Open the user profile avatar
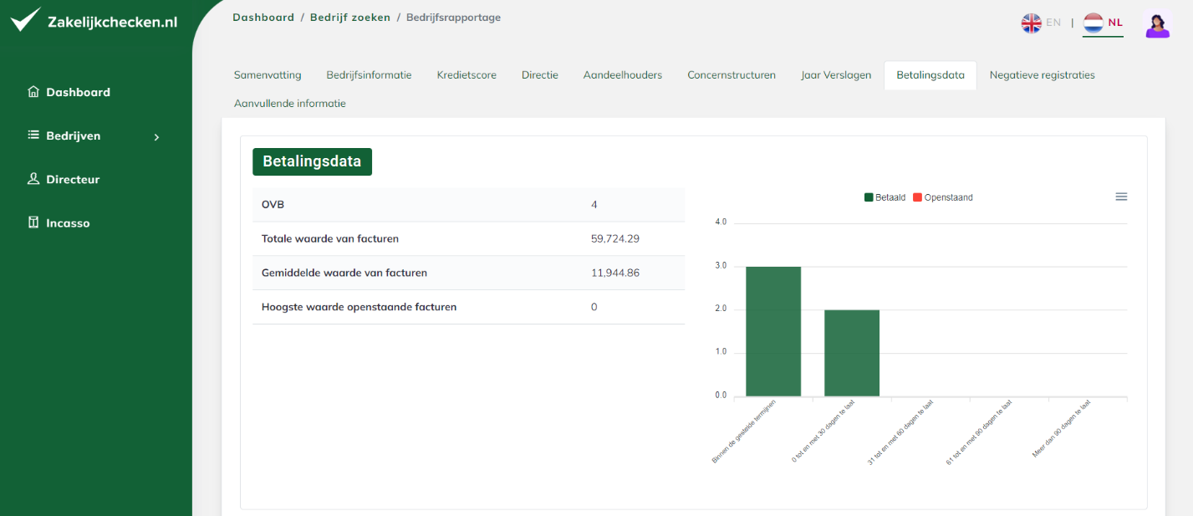The width and height of the screenshot is (1193, 516). pyautogui.click(x=1157, y=23)
